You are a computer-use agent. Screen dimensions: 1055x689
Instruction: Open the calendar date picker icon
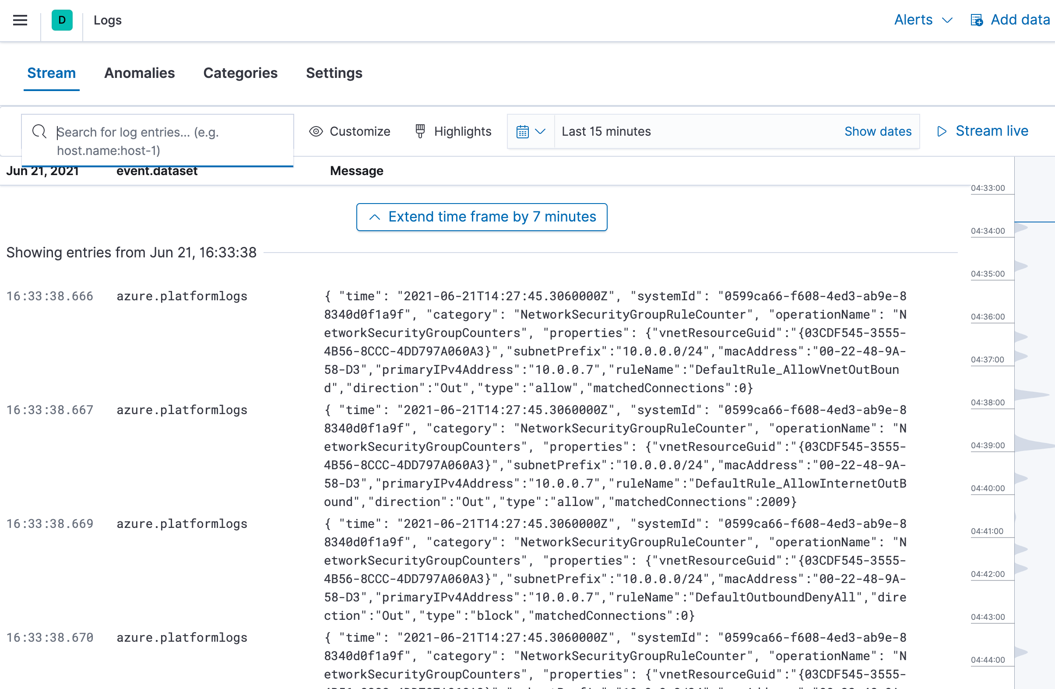[524, 131]
